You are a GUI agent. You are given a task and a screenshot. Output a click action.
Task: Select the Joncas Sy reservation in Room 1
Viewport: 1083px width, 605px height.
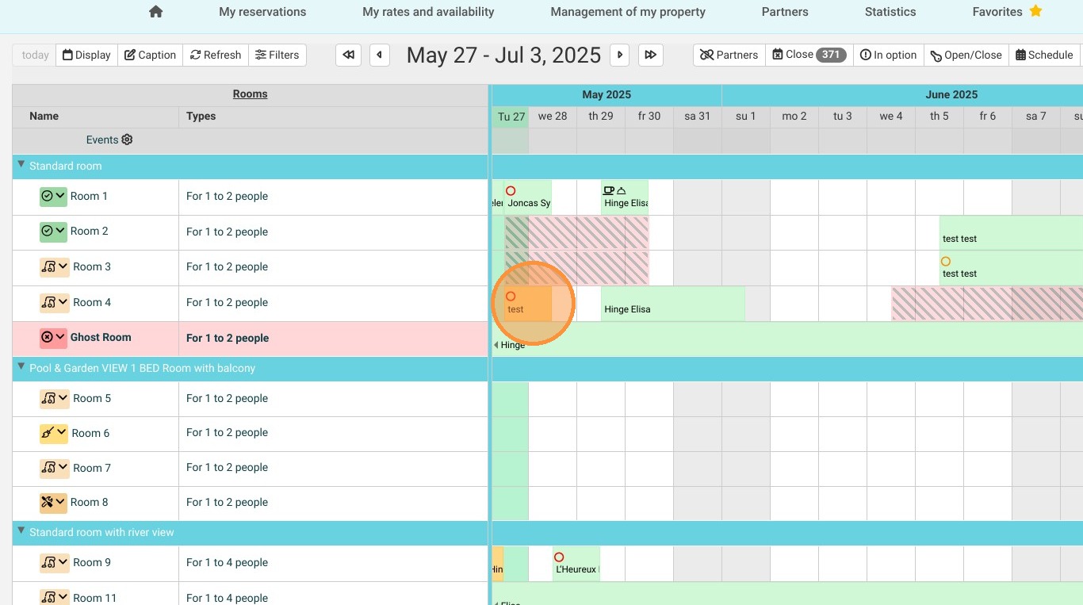point(528,197)
